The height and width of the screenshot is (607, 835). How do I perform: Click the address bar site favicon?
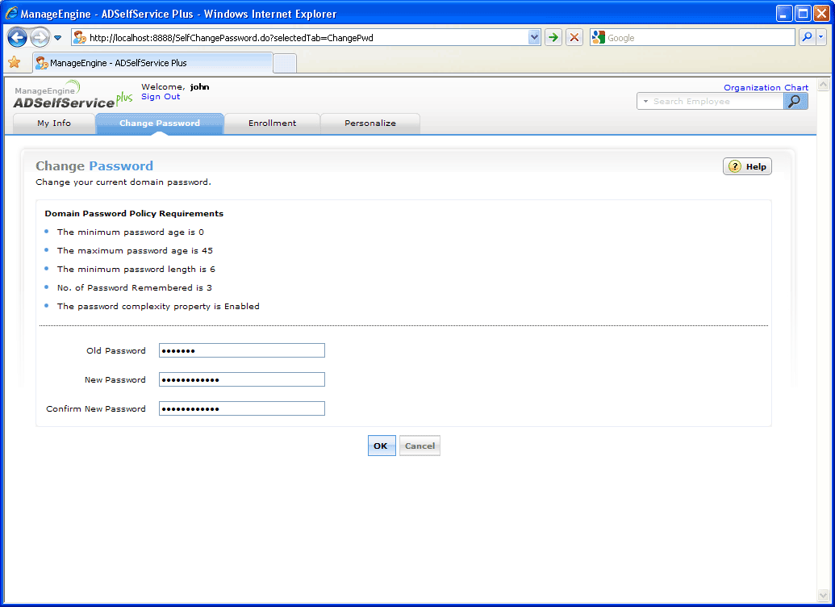point(80,37)
